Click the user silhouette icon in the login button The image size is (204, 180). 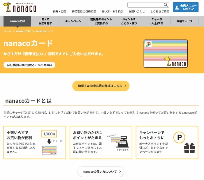coord(177,7)
